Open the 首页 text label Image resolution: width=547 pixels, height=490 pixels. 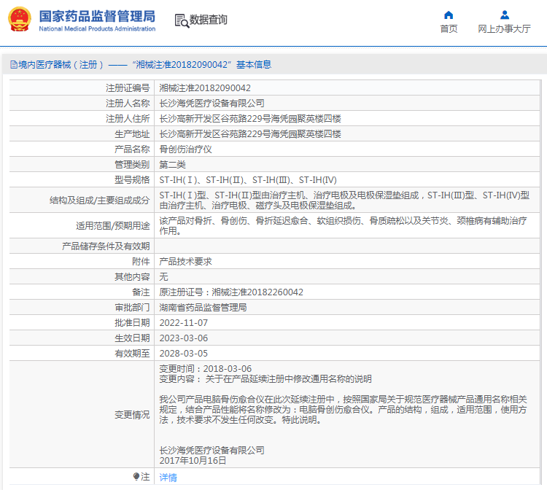tap(449, 29)
